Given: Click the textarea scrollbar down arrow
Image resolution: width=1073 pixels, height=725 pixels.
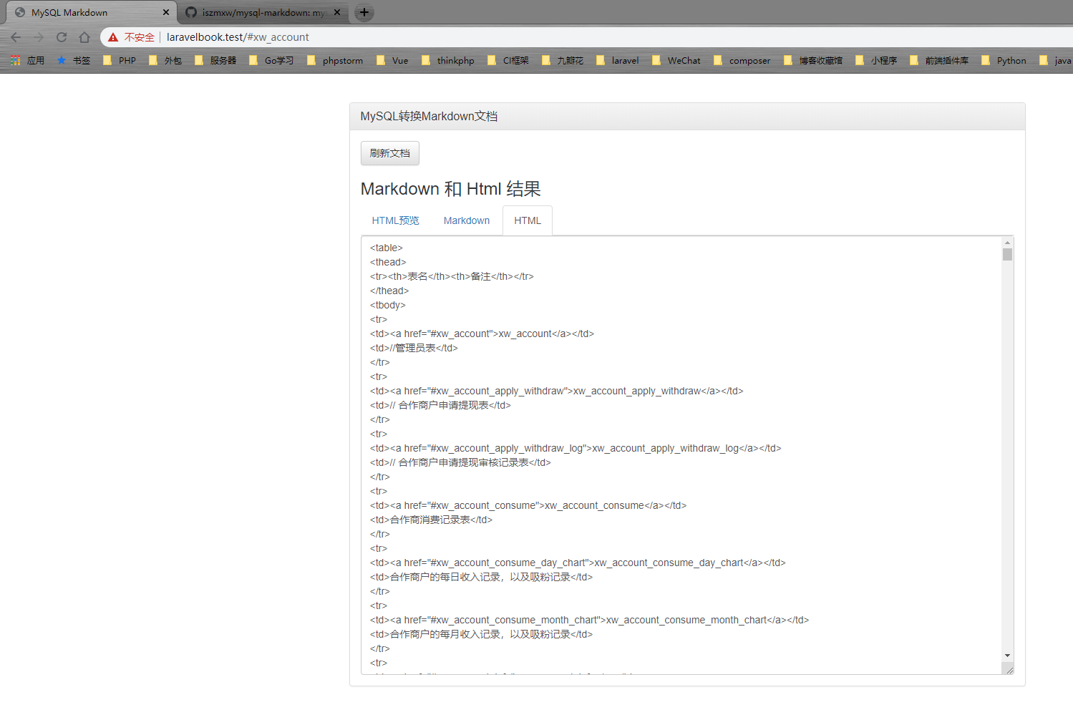Looking at the screenshot, I should pos(1007,656).
